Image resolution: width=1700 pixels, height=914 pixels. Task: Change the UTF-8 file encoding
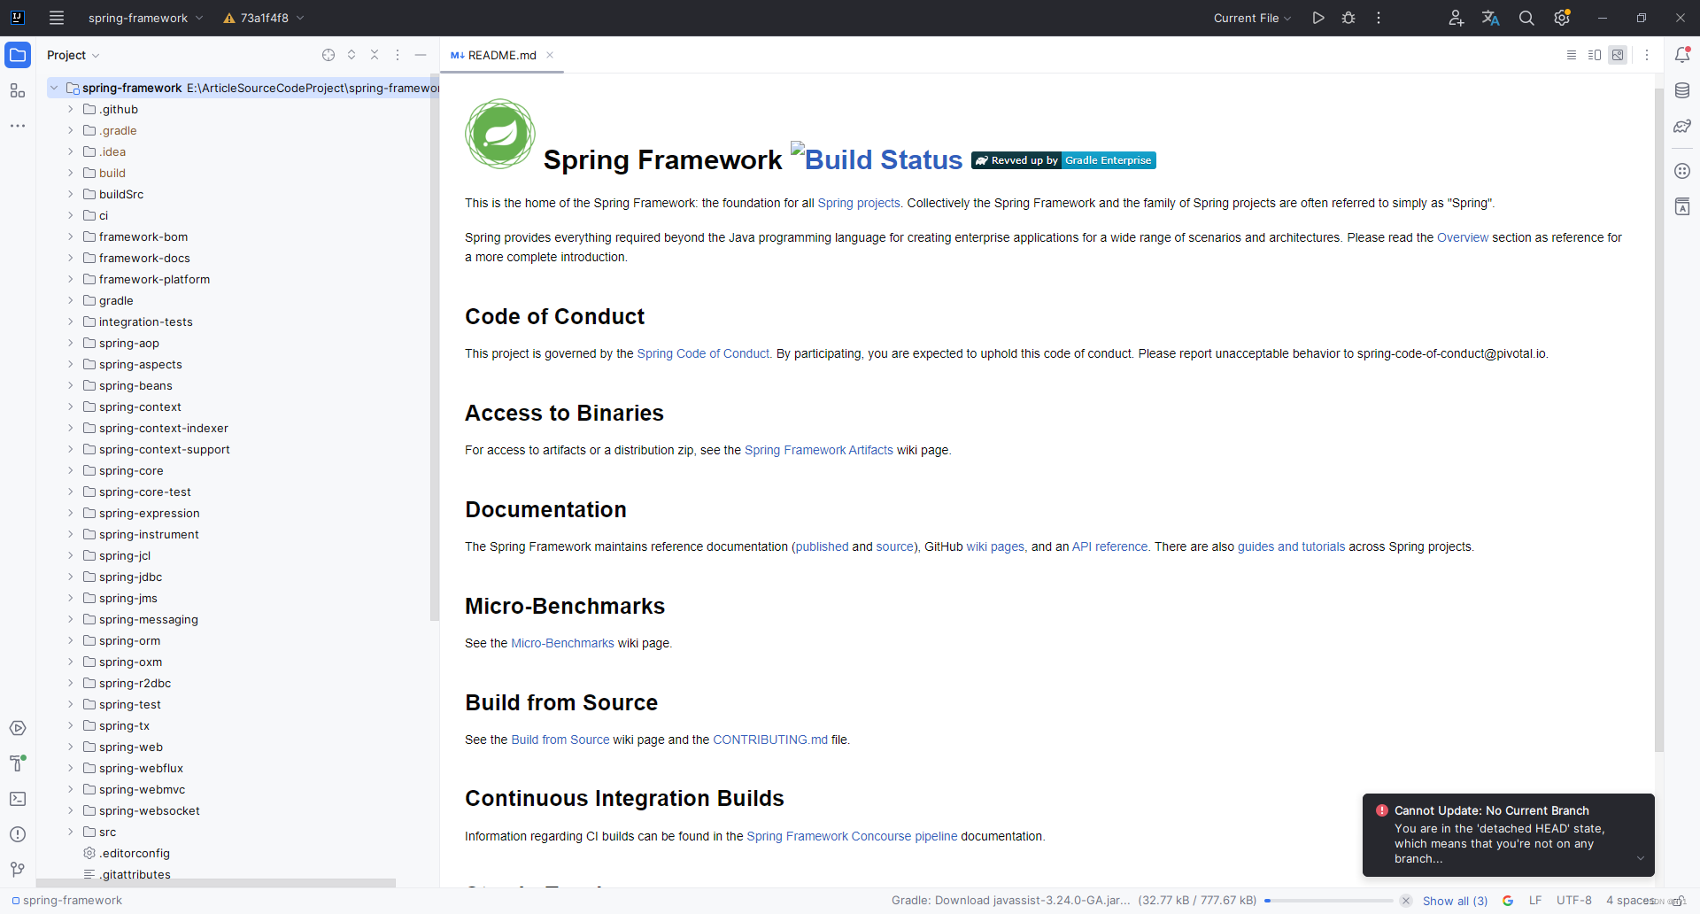1574,901
